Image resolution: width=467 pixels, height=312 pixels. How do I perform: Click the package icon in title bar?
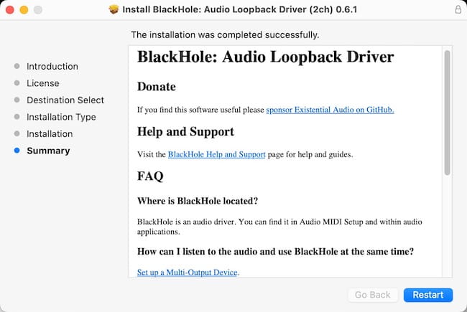click(114, 10)
